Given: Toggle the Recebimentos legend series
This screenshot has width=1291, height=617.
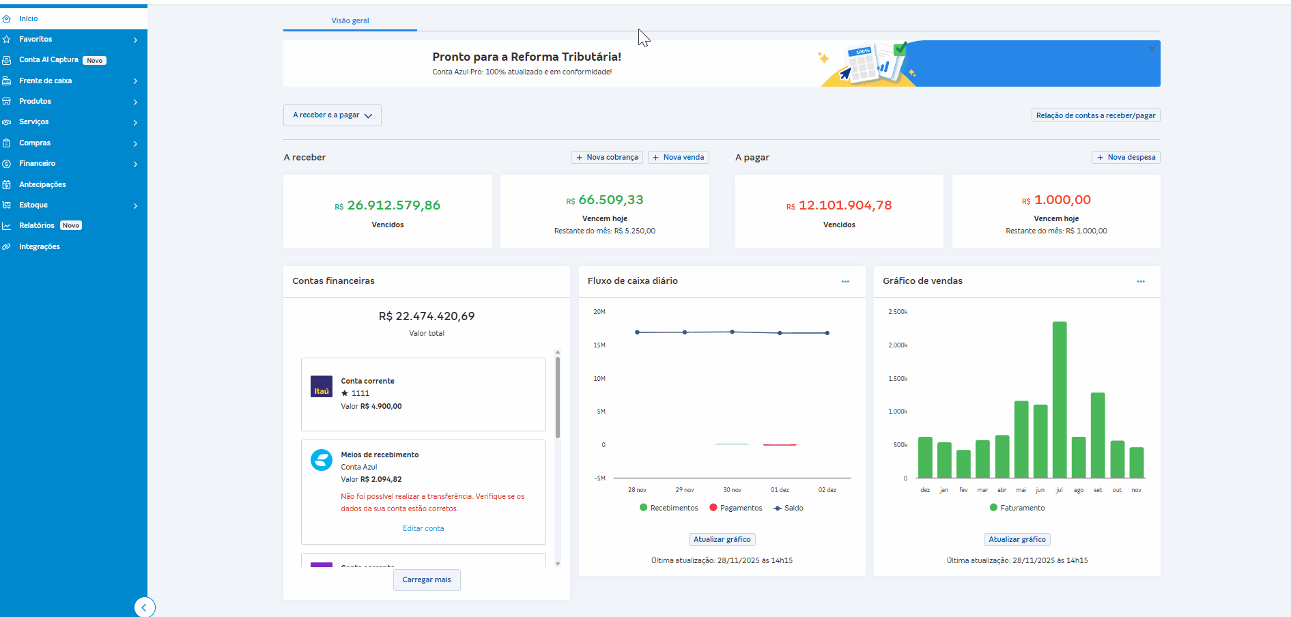Looking at the screenshot, I should [668, 508].
